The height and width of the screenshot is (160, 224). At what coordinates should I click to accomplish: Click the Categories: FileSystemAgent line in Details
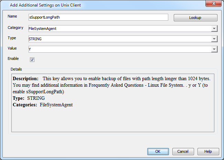[x=42, y=105]
